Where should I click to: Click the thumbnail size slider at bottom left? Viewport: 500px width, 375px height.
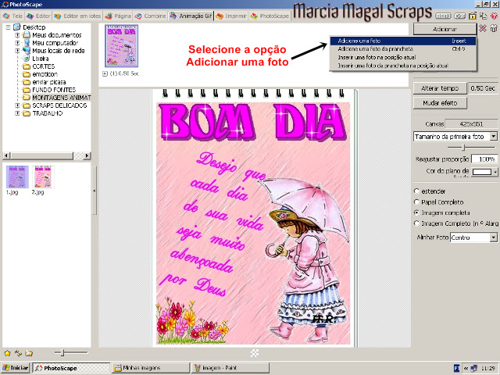pyautogui.click(x=62, y=352)
